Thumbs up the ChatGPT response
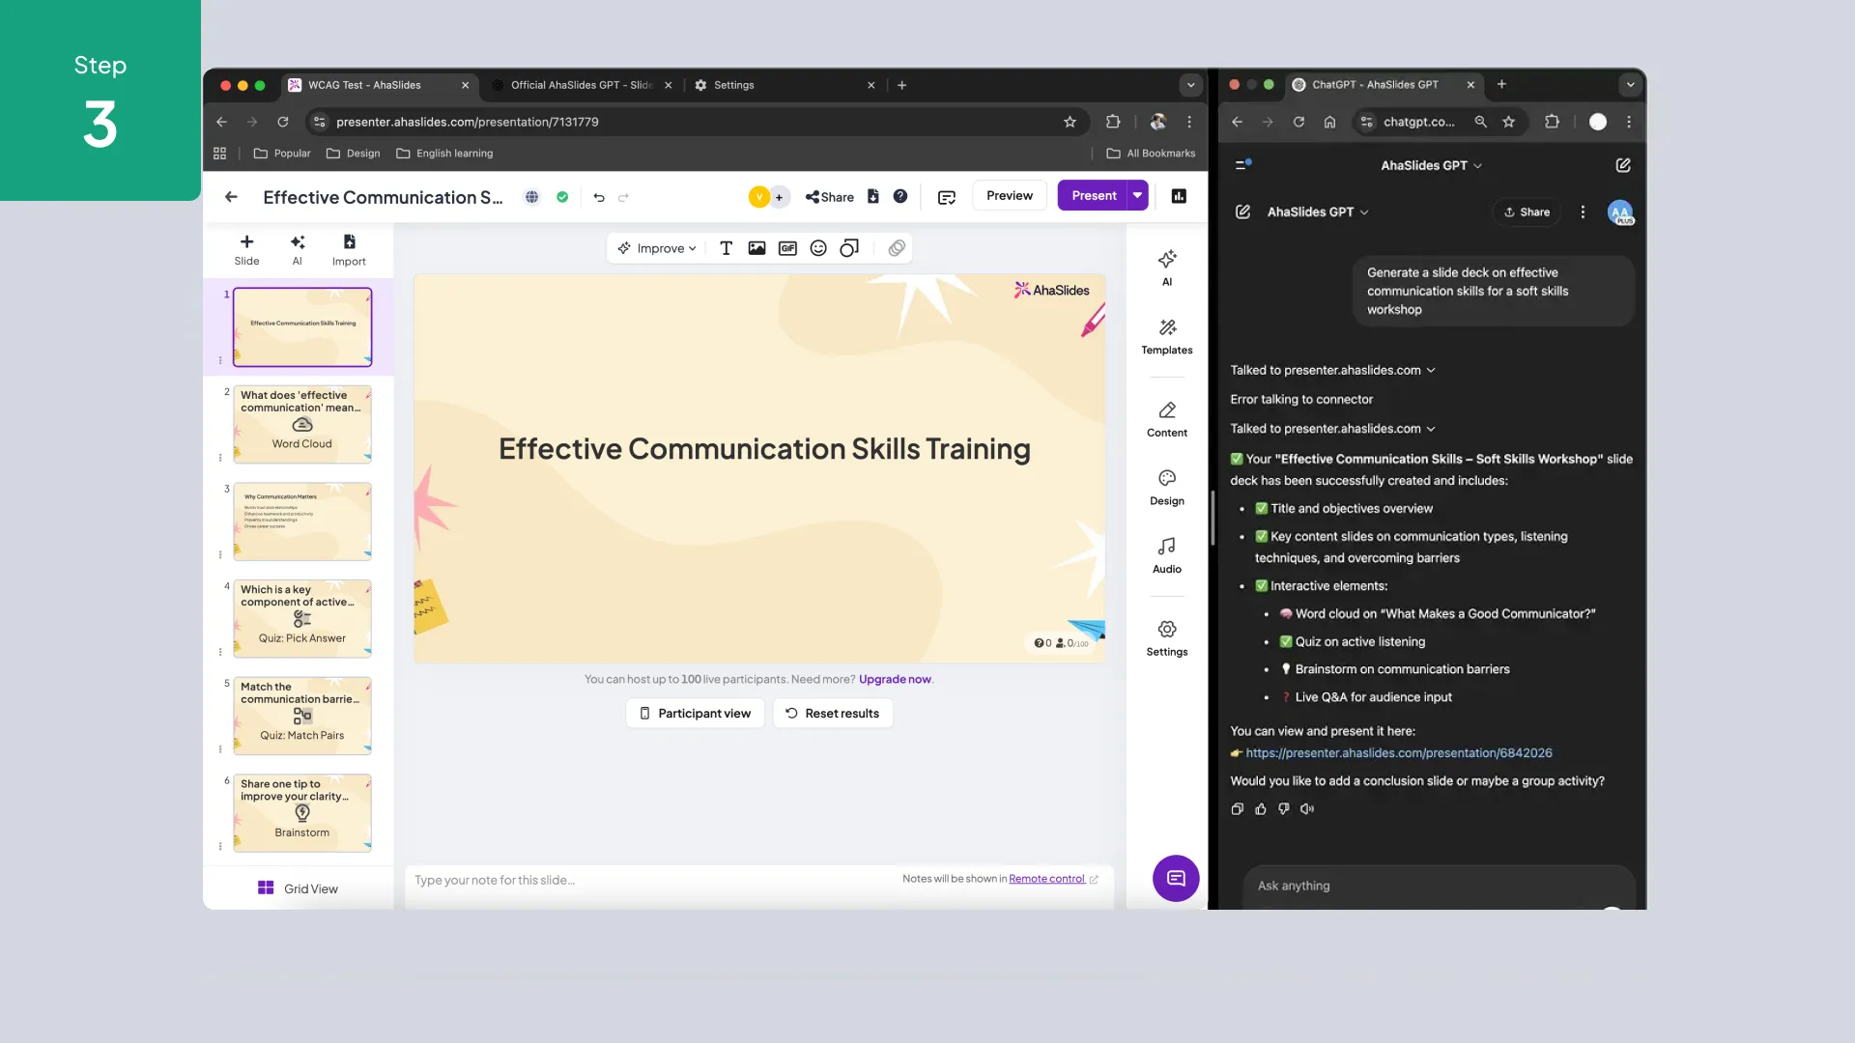Image resolution: width=1855 pixels, height=1043 pixels. tap(1260, 809)
